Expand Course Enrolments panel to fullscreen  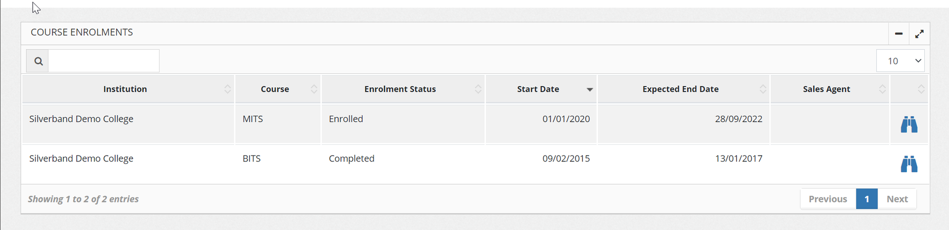click(x=919, y=34)
